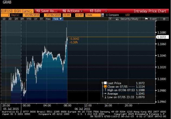Click the EURUSD BGN Curncy security field
Viewport: 171px width, 119px height.
coord(17,11)
